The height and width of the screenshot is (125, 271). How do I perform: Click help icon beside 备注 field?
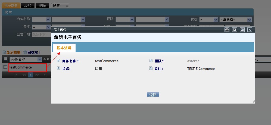[x=151, y=68]
